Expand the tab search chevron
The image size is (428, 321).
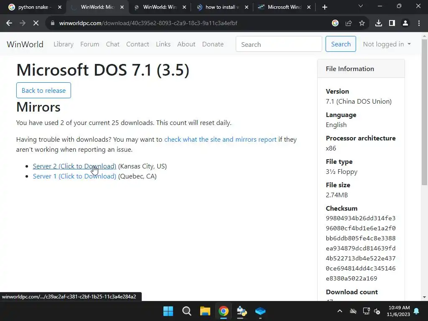click(361, 6)
